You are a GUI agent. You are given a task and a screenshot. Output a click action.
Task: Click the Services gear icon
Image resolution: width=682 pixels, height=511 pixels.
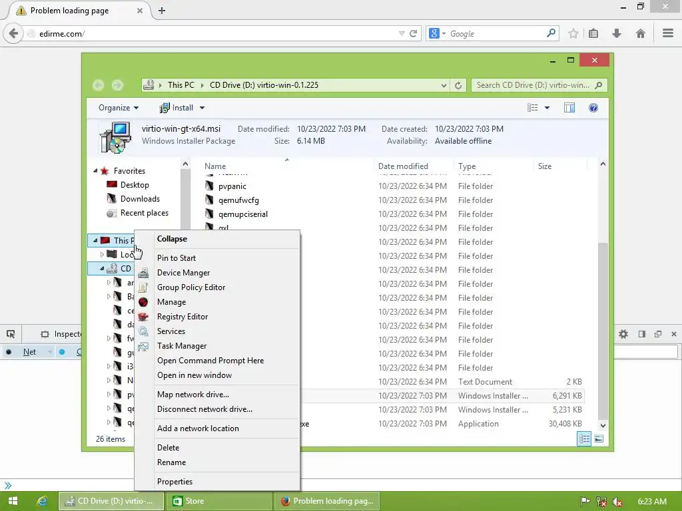pos(143,331)
